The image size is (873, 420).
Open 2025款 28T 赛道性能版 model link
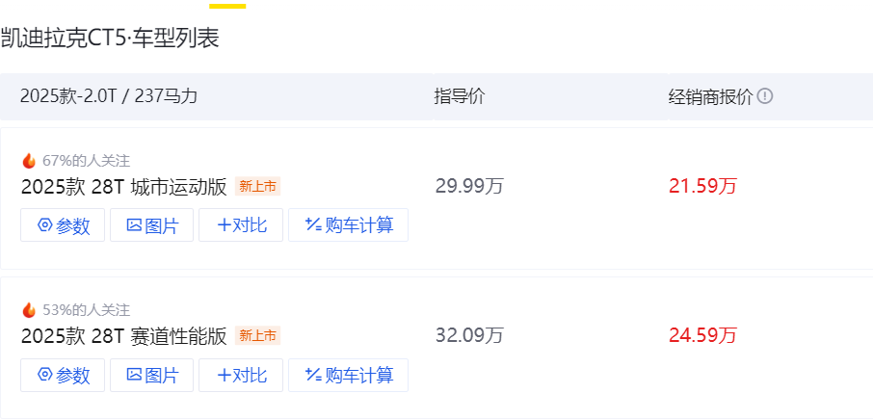[124, 336]
